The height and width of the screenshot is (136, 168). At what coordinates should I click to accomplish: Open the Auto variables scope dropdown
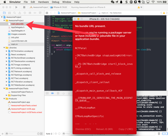click(x=49, y=134)
